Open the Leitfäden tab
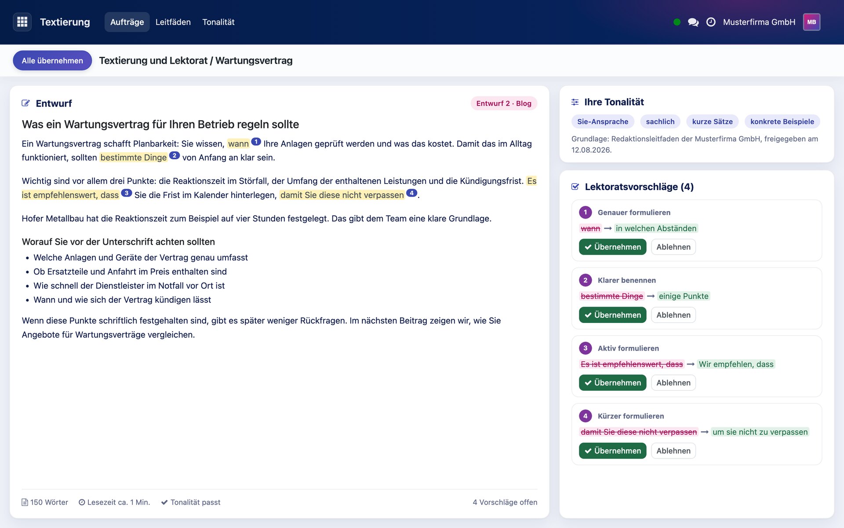The image size is (844, 528). [173, 22]
